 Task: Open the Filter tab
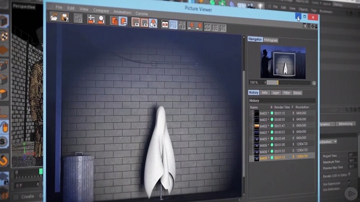pos(286,93)
